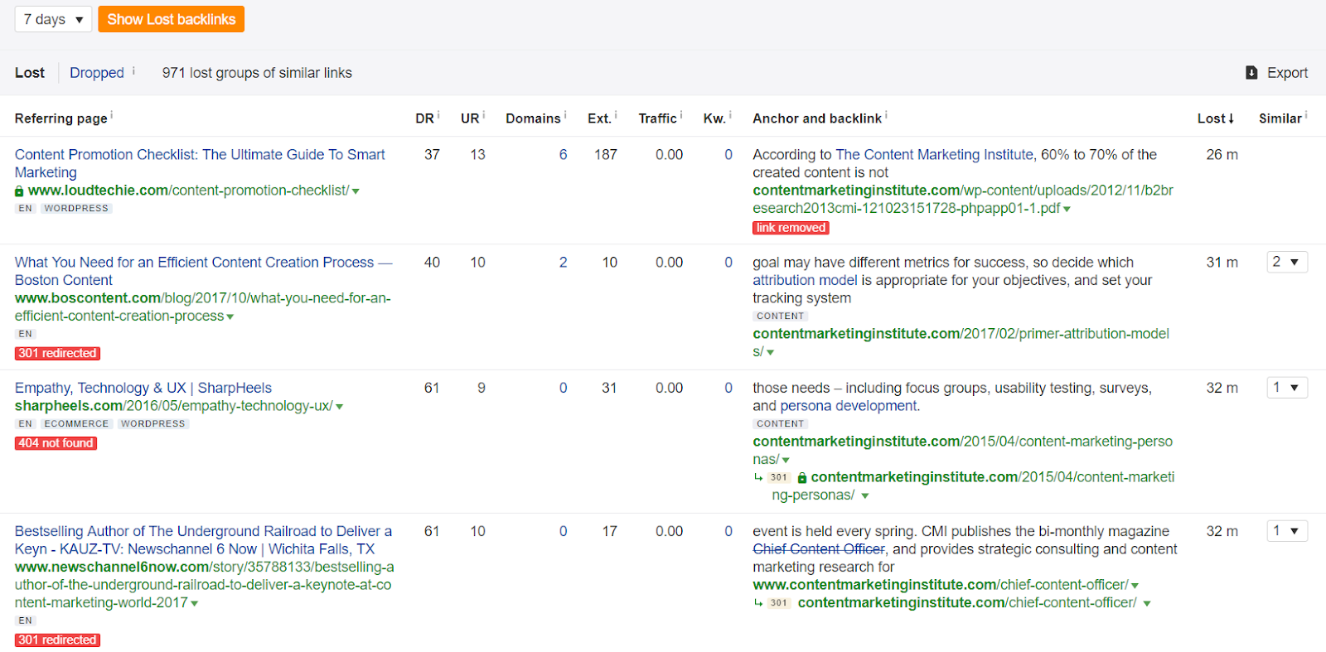The width and height of the screenshot is (1326, 652).
Task: Click the info icon next to Similar
Action: [1306, 116]
